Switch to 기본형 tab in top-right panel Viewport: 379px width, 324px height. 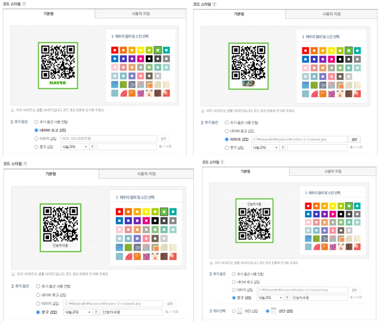[239, 14]
